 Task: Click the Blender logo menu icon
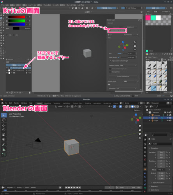click(2, 103)
